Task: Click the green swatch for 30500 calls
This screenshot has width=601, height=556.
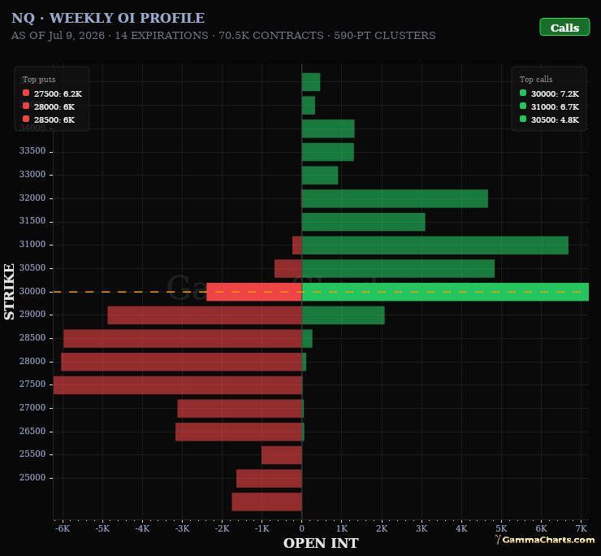Action: (523, 119)
